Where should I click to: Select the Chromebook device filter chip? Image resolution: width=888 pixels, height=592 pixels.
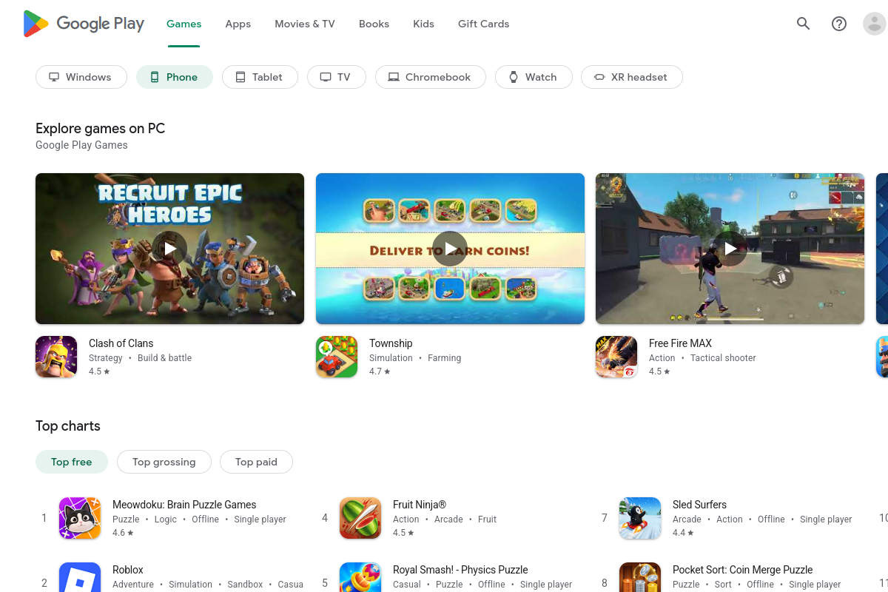[x=431, y=77]
